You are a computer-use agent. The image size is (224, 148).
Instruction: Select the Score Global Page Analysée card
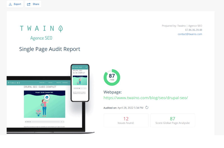click(x=172, y=120)
